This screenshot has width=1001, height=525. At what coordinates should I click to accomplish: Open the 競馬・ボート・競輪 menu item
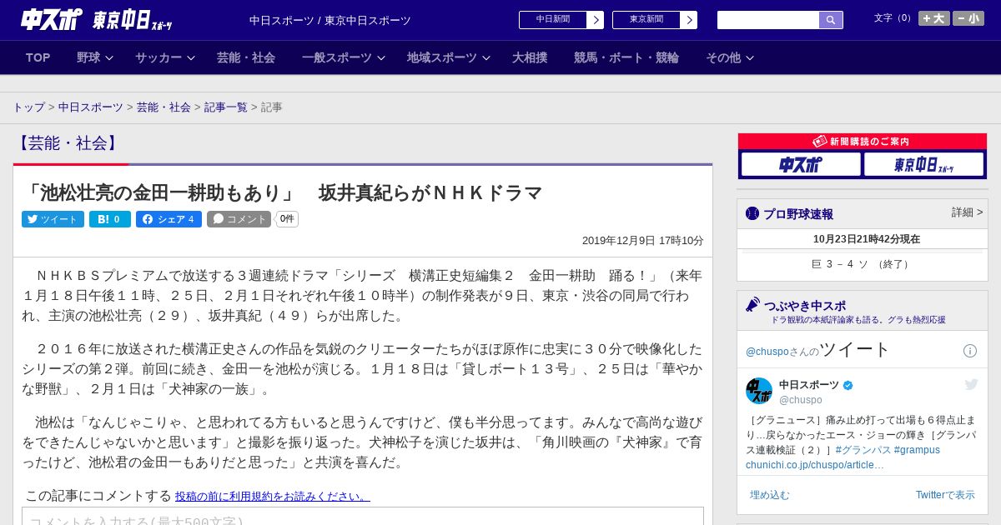tap(626, 57)
